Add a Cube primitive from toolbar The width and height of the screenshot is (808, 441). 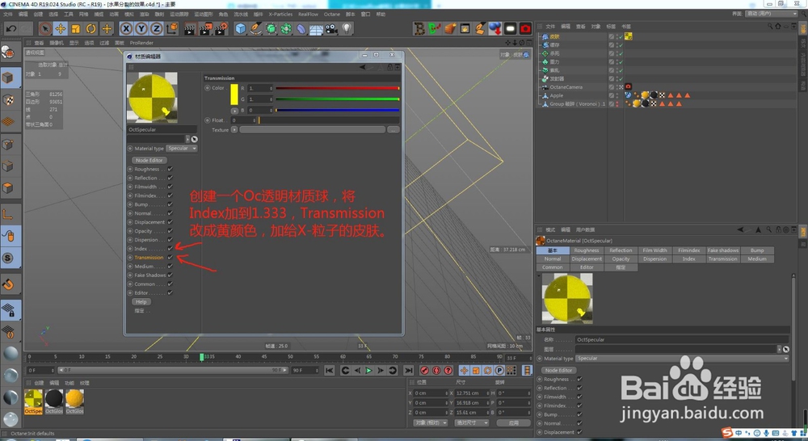point(241,29)
